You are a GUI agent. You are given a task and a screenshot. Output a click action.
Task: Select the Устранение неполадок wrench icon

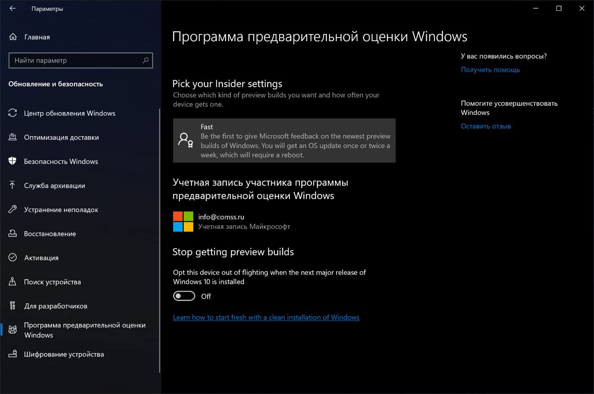[12, 209]
